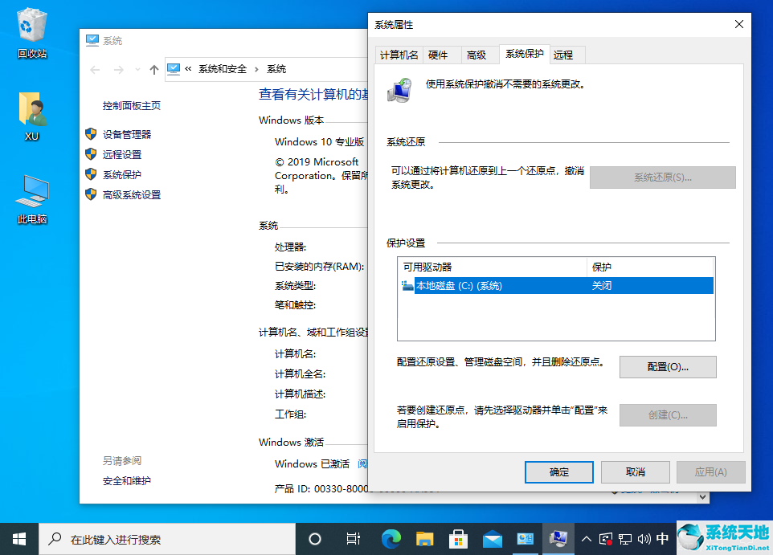Open Task View from the taskbar
773x555 pixels.
[353, 539]
